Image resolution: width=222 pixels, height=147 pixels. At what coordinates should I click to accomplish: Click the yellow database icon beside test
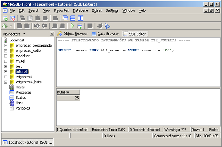12,66
